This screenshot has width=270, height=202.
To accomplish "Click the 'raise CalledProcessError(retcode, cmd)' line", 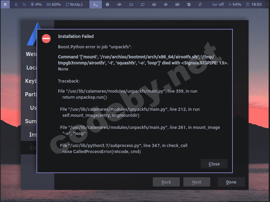I will 102,152.
